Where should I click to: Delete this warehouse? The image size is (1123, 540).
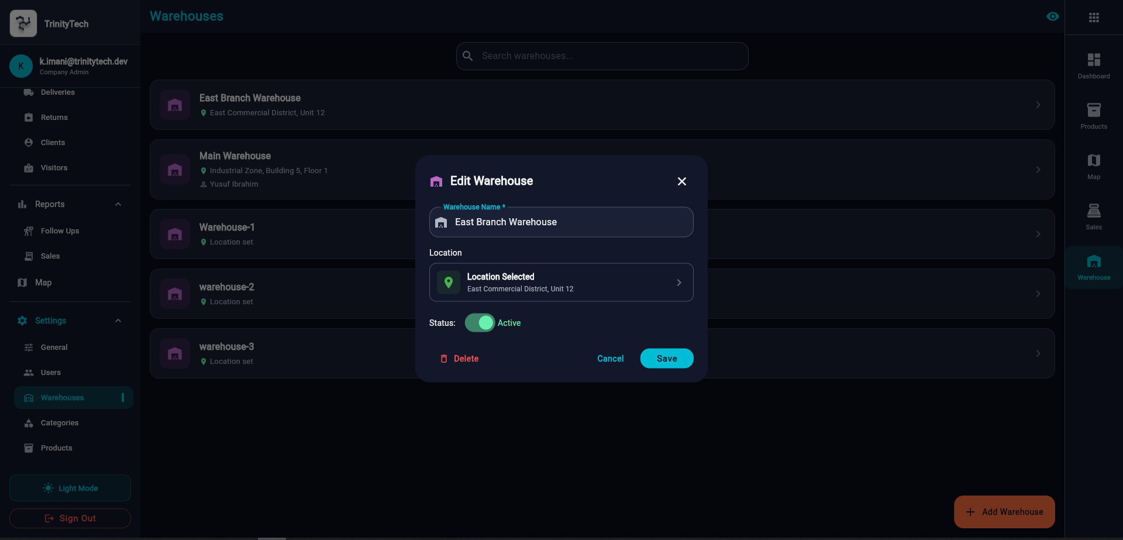(x=459, y=359)
